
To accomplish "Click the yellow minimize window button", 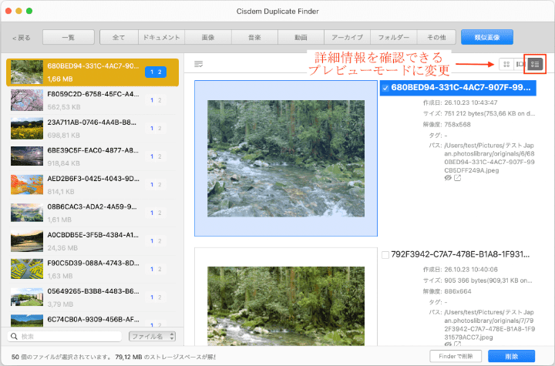I will pyautogui.click(x=18, y=11).
